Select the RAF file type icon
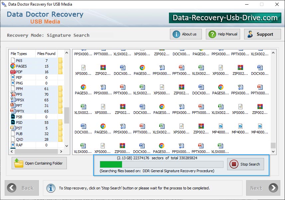This screenshot has width=285, height=200. click(13, 145)
